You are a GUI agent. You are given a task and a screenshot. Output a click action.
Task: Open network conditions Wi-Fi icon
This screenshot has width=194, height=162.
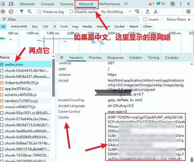point(137,12)
